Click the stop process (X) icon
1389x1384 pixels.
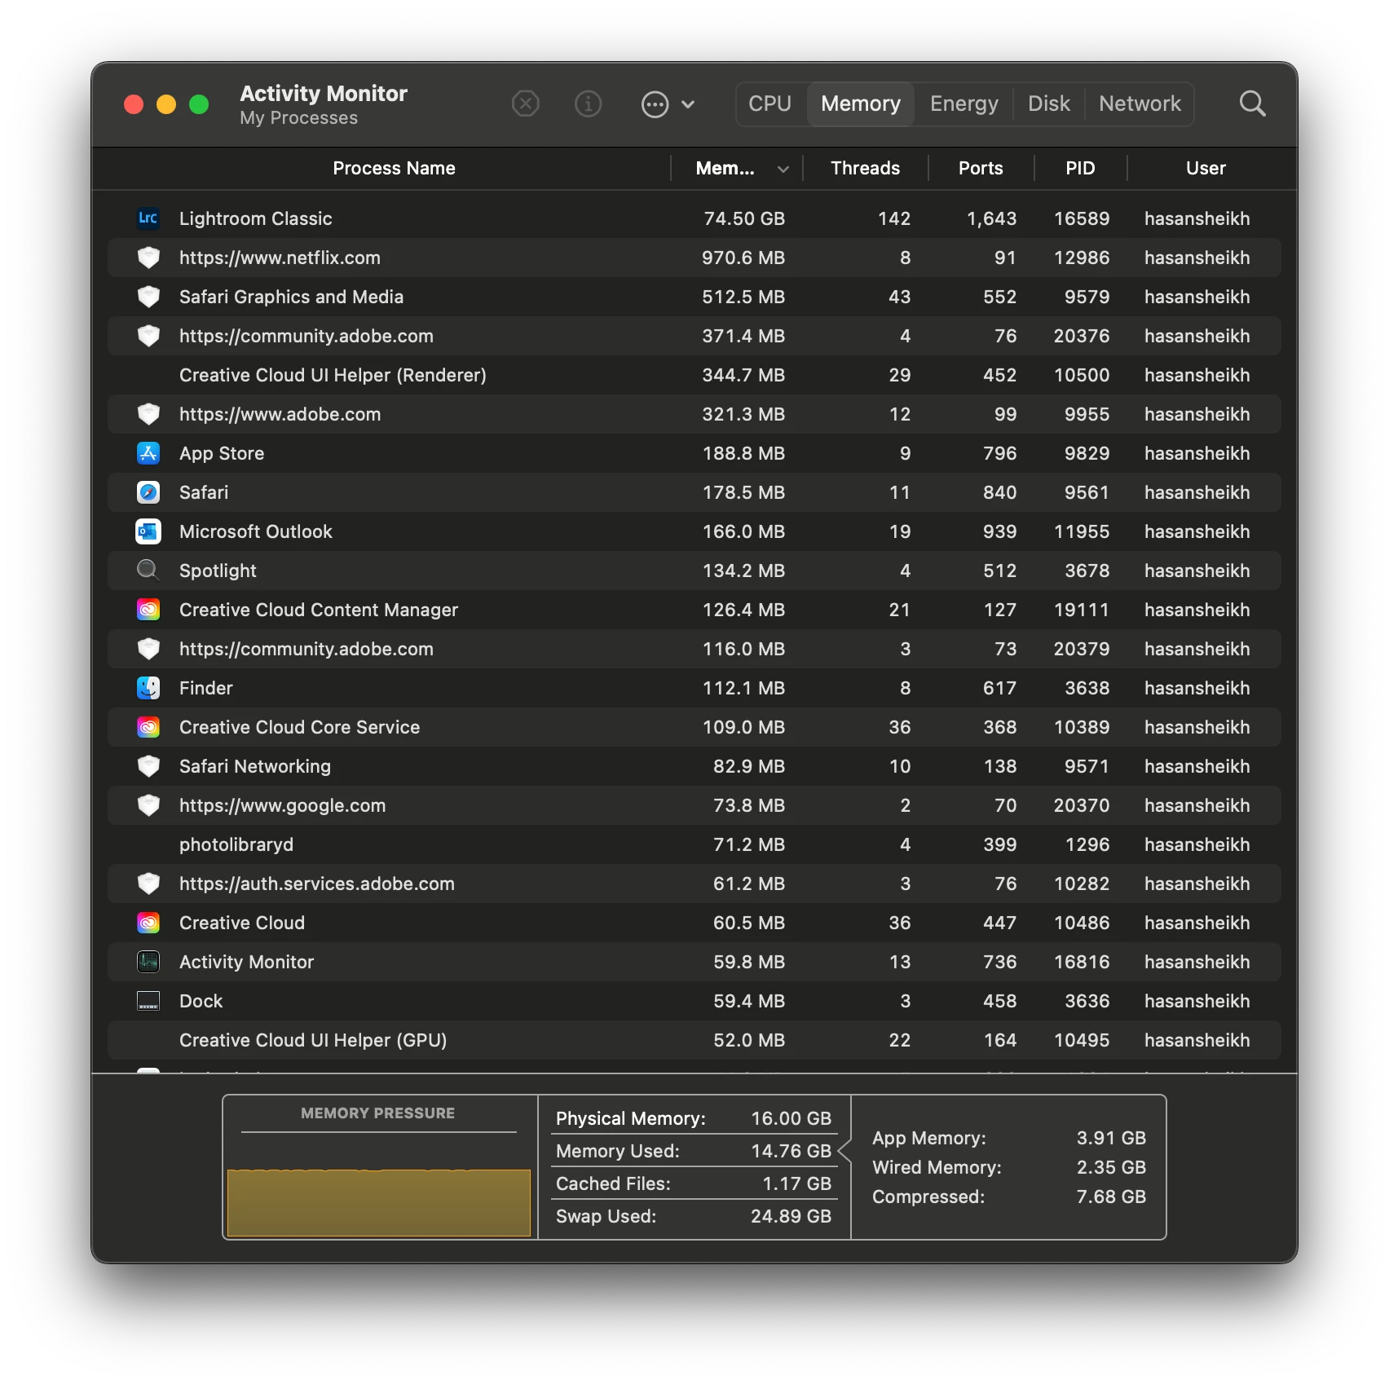coord(526,104)
